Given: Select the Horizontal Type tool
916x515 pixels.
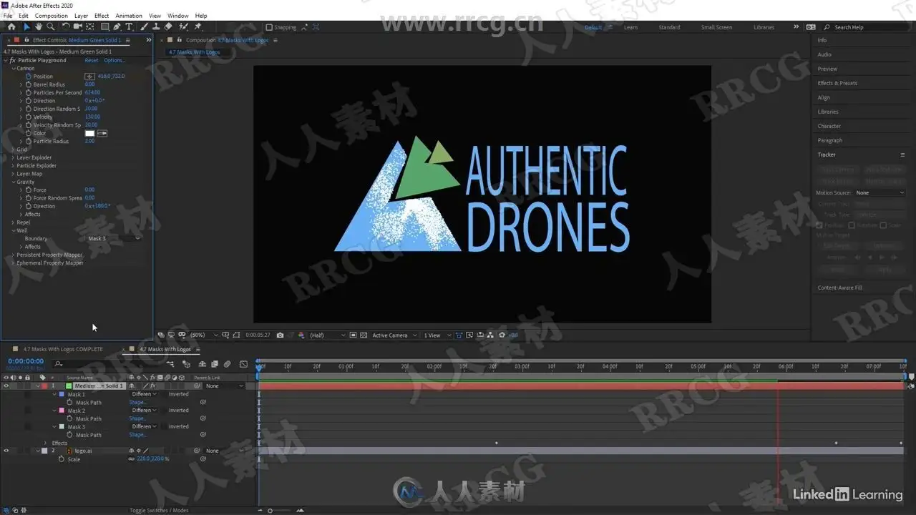Looking at the screenshot, I should pos(129,27).
